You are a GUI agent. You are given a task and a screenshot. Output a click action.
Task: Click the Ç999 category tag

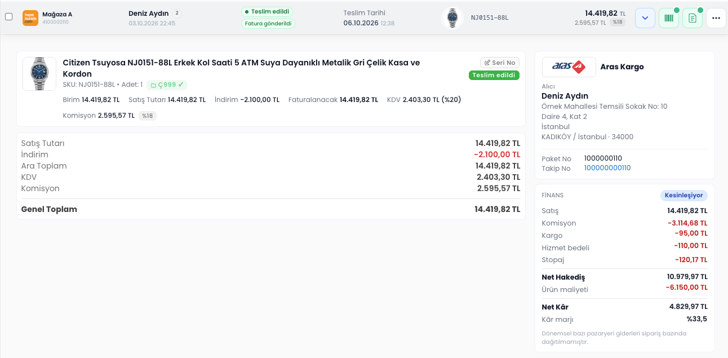pos(167,85)
